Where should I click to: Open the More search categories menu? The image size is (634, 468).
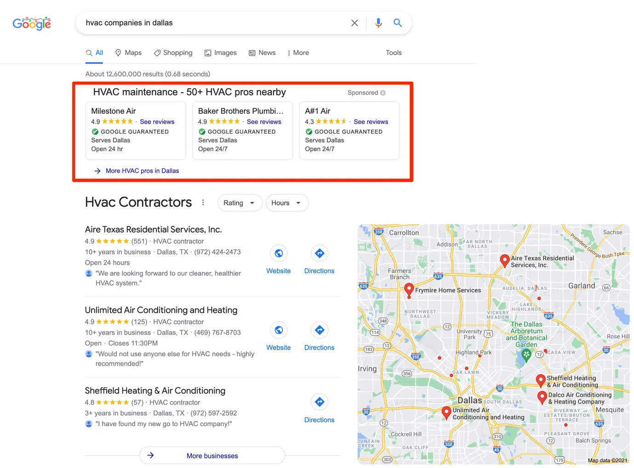coord(298,53)
